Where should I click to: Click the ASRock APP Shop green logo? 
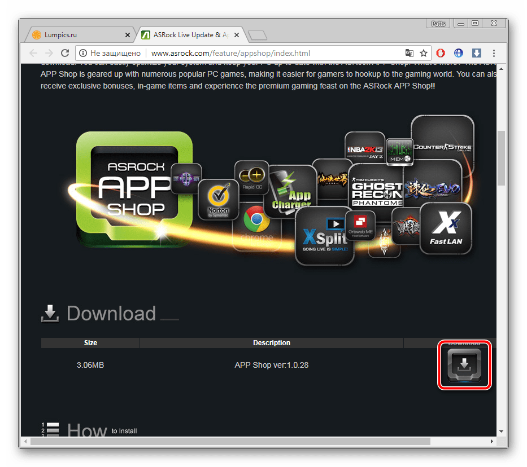tap(134, 189)
